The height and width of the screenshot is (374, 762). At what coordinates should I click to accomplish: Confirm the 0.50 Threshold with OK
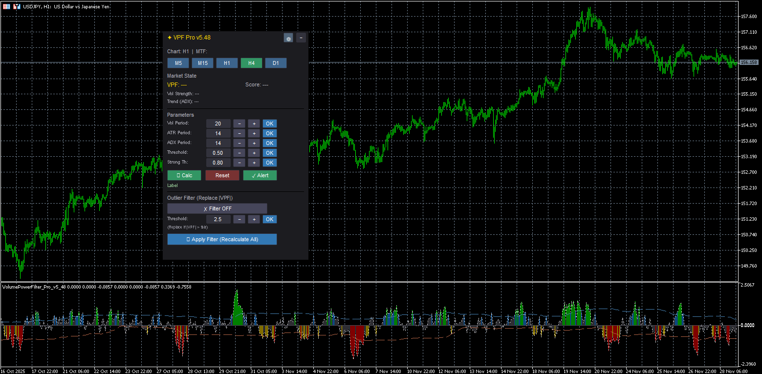[270, 153]
